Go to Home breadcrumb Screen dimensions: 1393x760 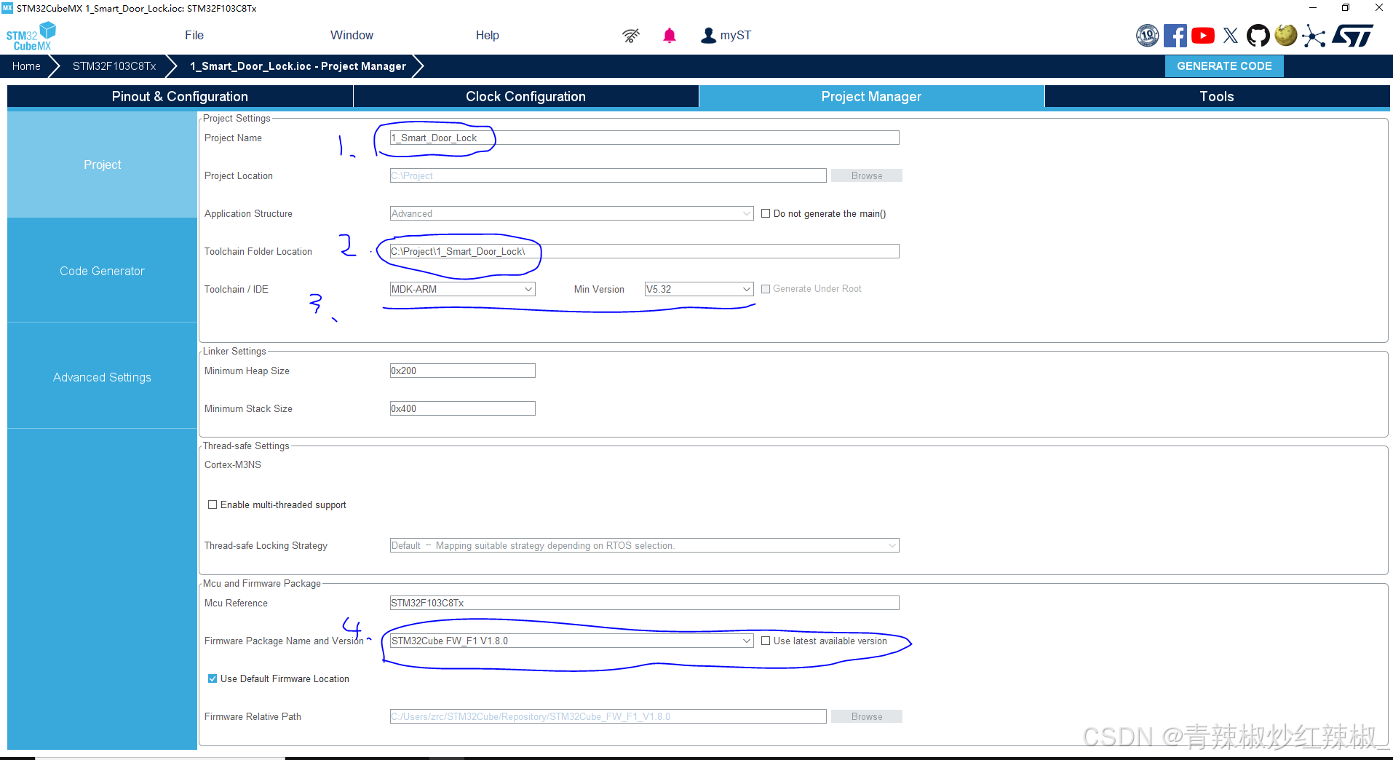[26, 66]
